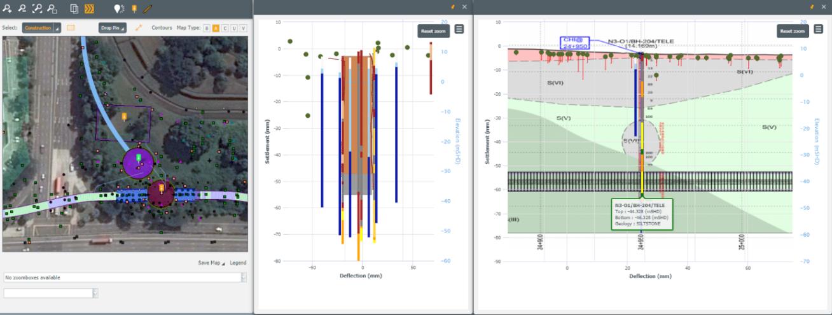This screenshot has height=315, width=832.
Task: Click the green pin in purple circle
Action: (x=138, y=158)
